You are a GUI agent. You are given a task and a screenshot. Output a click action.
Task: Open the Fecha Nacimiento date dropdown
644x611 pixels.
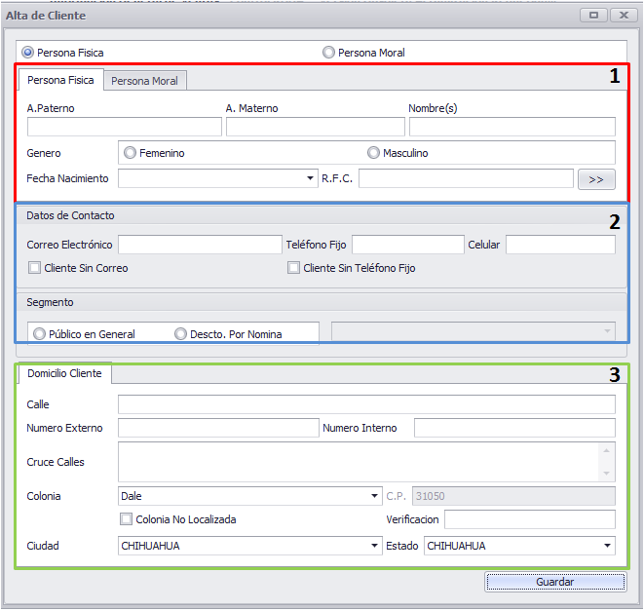[310, 178]
